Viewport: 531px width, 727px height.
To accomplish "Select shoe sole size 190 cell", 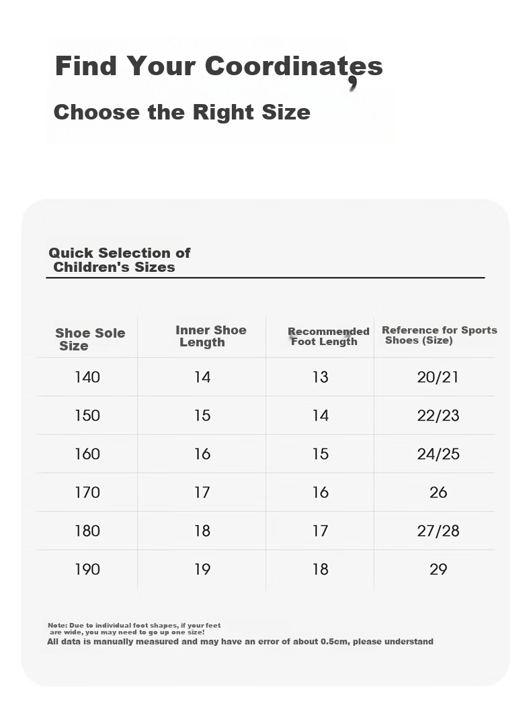I will [x=87, y=569].
